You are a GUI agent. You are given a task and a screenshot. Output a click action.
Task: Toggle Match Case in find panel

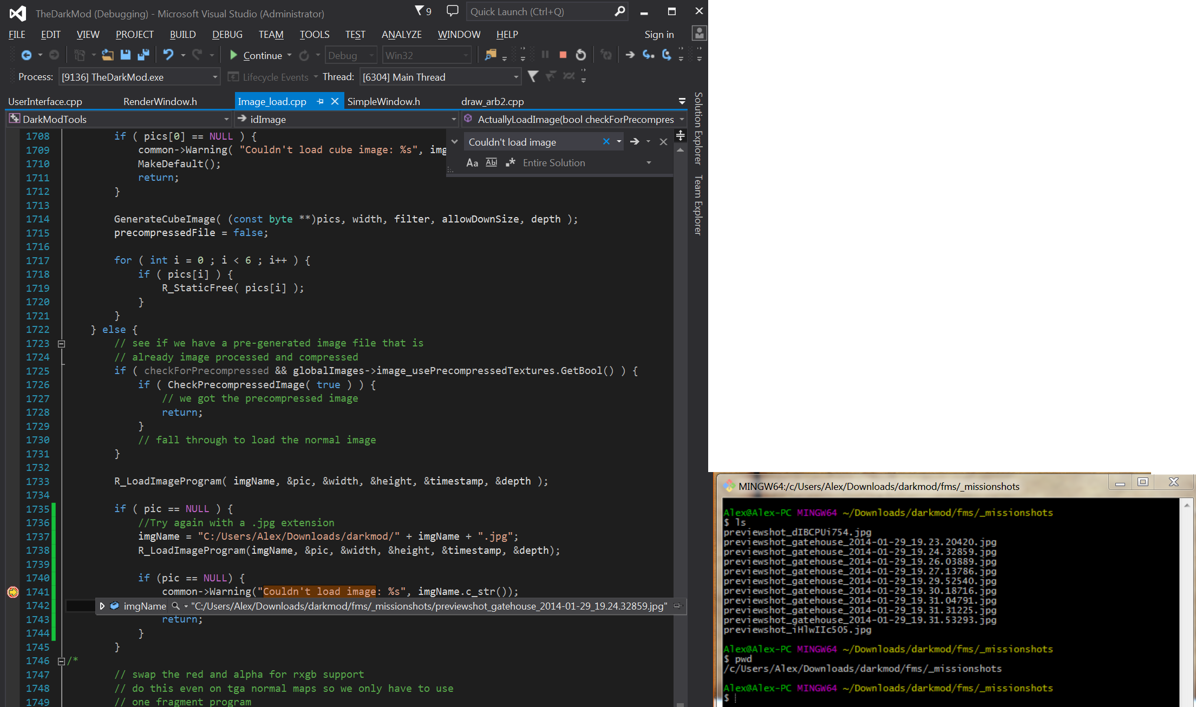(x=472, y=162)
